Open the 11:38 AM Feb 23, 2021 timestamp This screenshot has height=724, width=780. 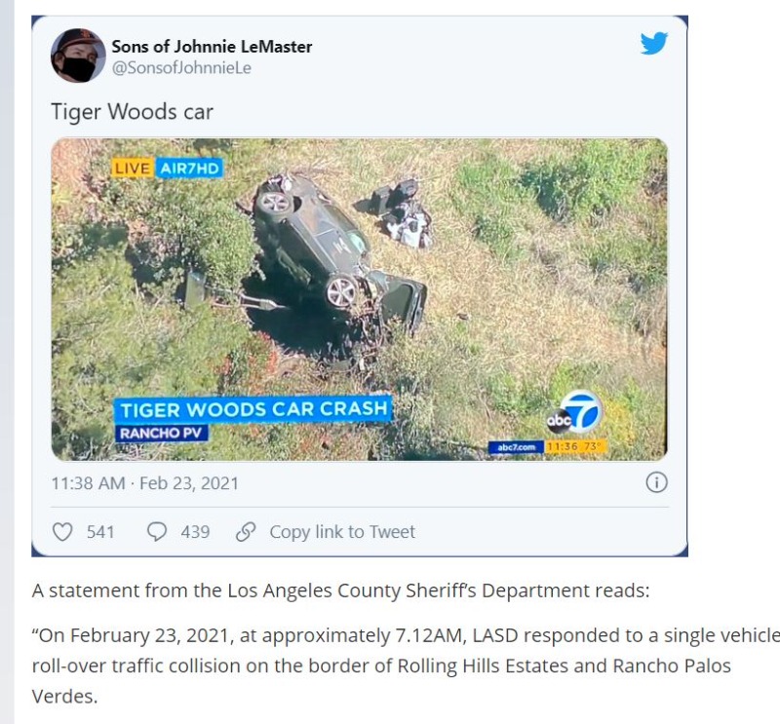tap(144, 483)
